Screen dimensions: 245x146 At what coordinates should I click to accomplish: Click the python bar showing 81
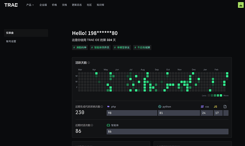click(x=179, y=113)
